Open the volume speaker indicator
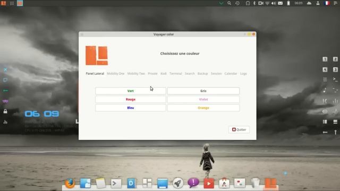The width and height of the screenshot is (340, 191). click(274, 3)
